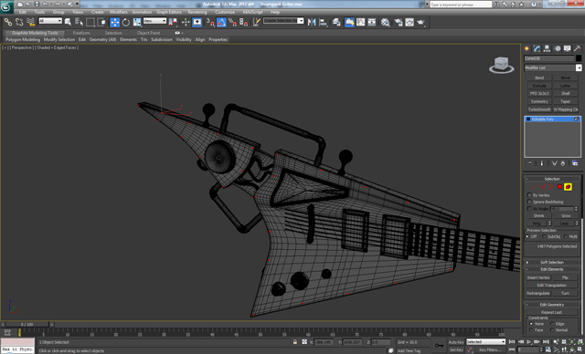Click the object color swatch beside the name
This screenshot has width=585, height=354.
tap(579, 58)
